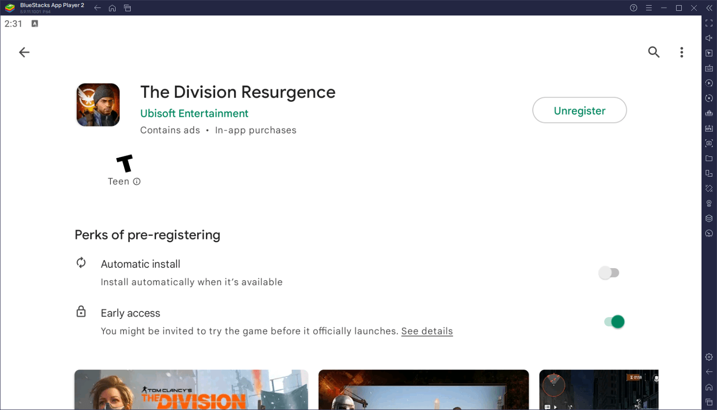Tap the Teen content rating icon
This screenshot has height=410, width=717.
tap(125, 163)
